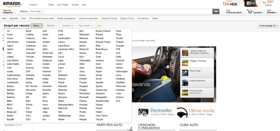This screenshot has width=280, height=131.
Task: Expand the Lista Desideri menu
Action: (272, 11)
